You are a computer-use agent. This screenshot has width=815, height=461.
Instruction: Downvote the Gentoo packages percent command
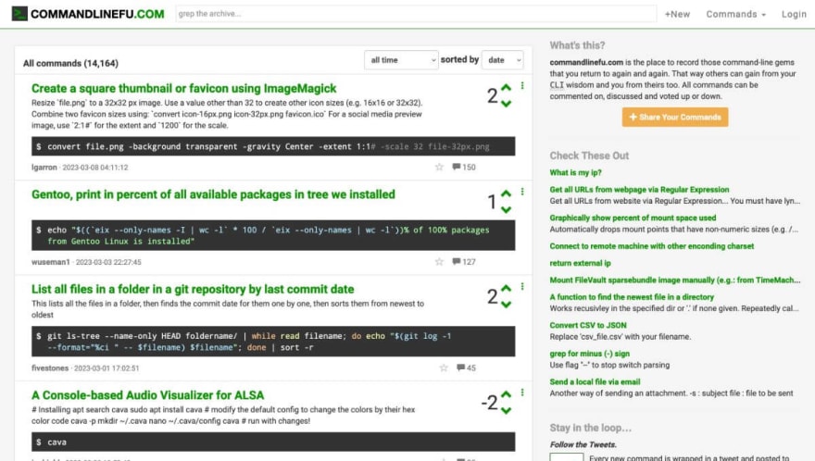coord(507,209)
